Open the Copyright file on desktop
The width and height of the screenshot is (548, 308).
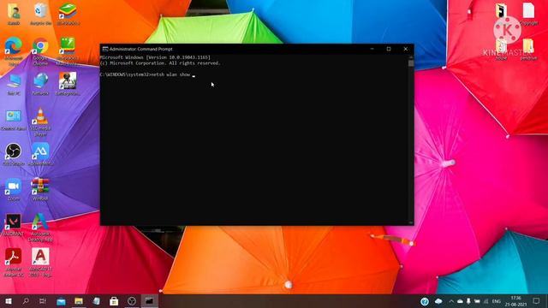pos(528,14)
